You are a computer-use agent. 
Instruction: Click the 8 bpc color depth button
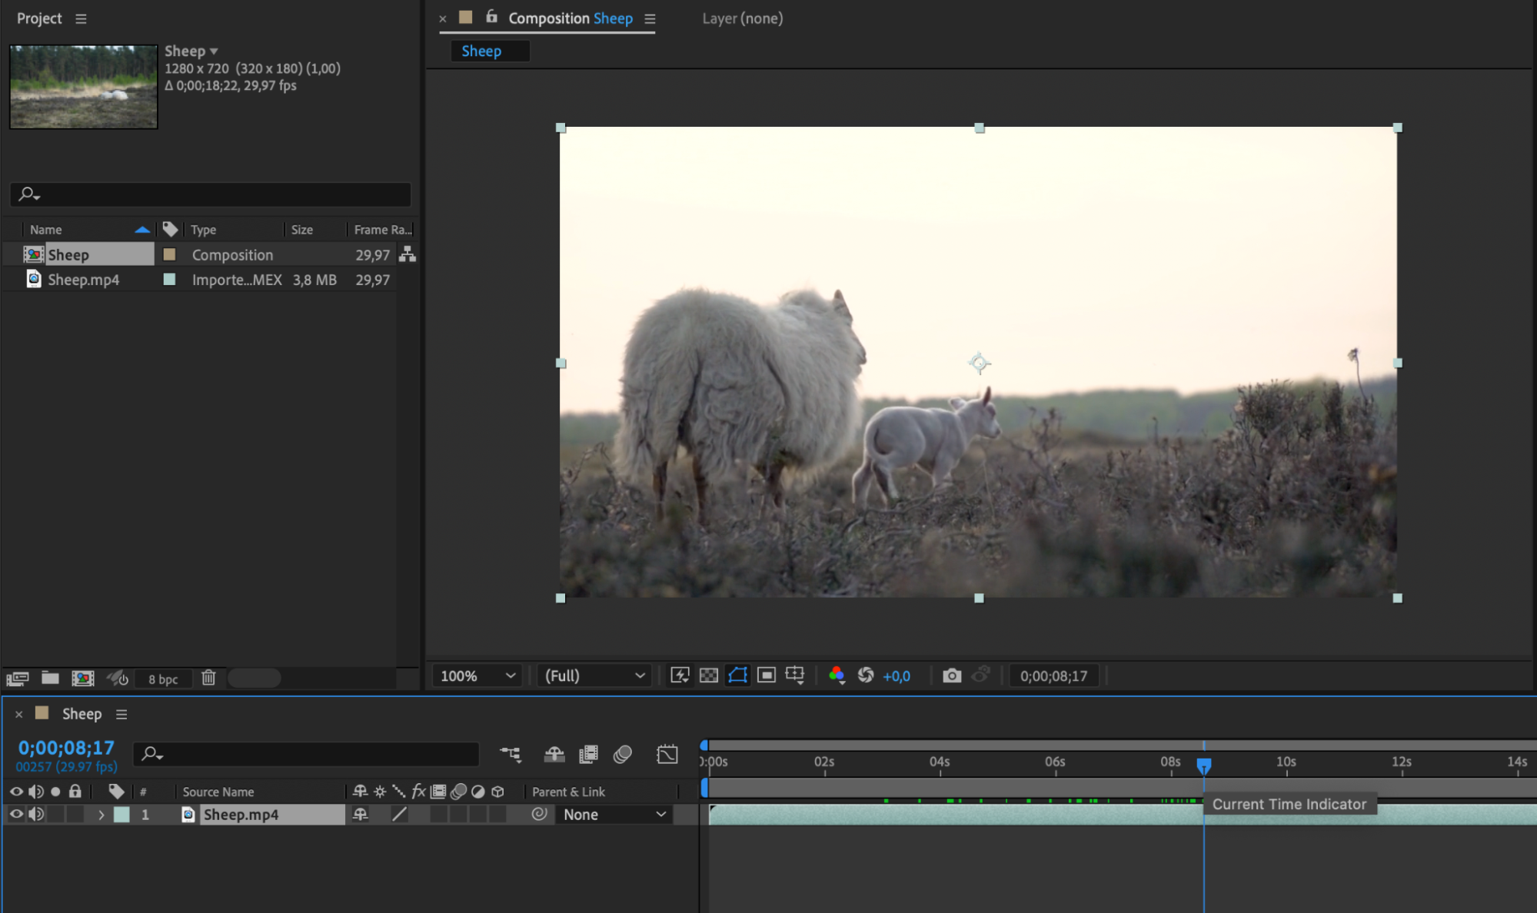163,679
